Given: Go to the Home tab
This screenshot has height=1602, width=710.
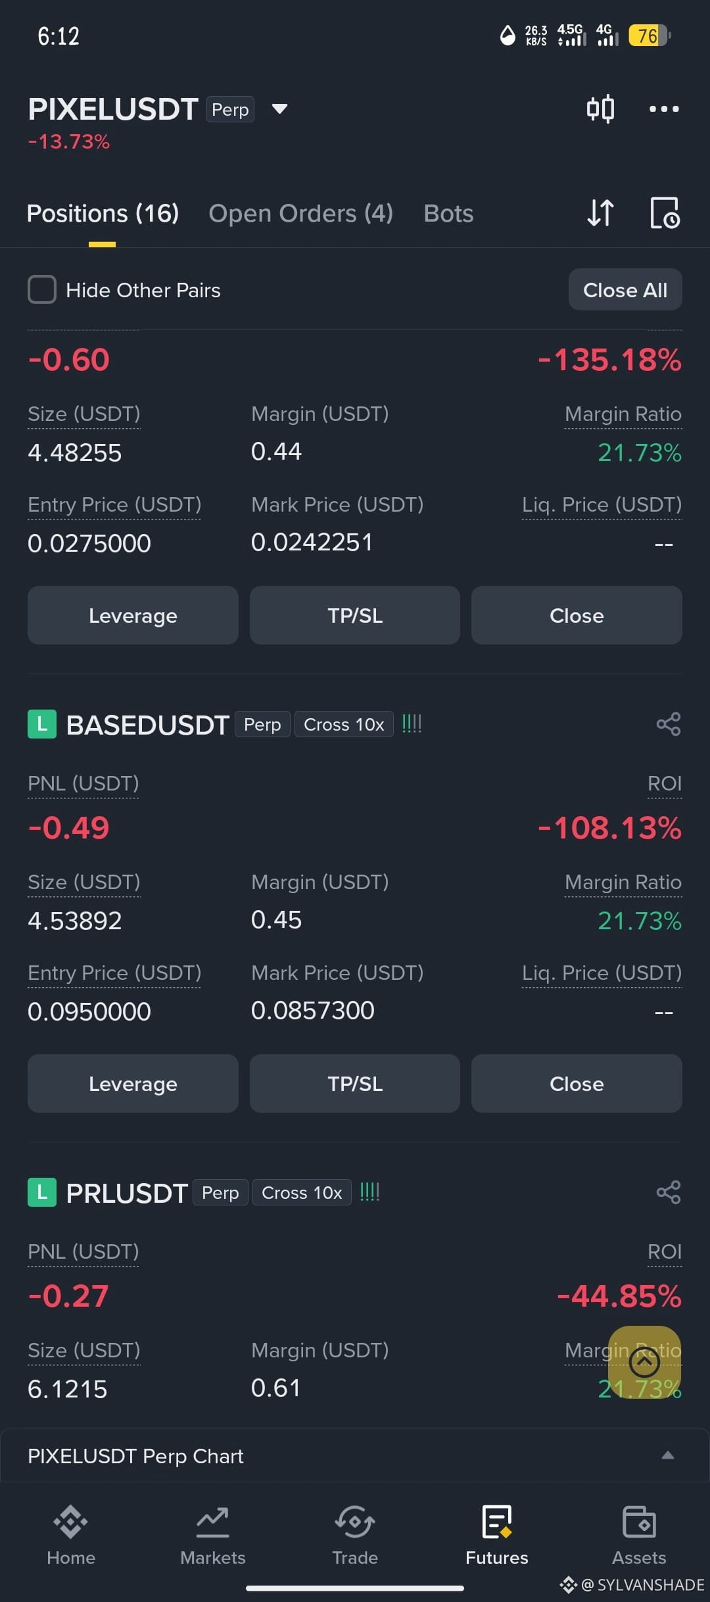Looking at the screenshot, I should click(x=71, y=1536).
